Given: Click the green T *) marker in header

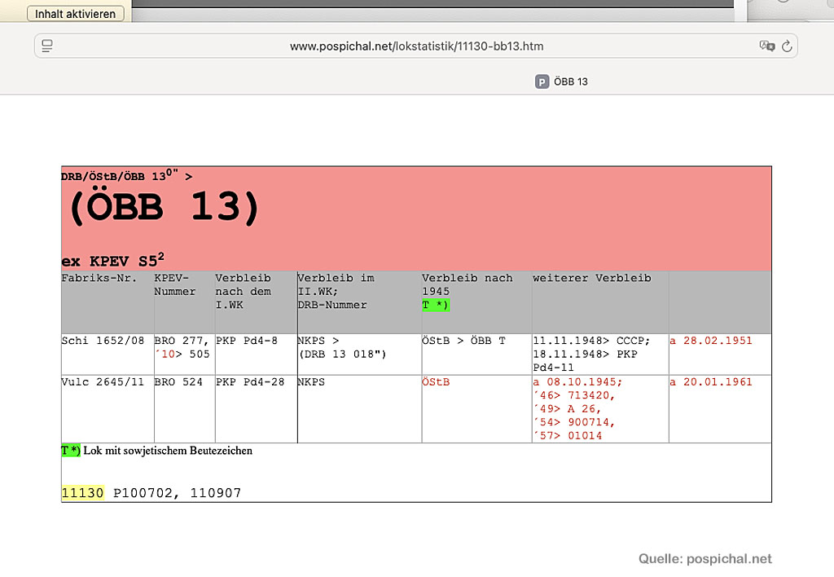Looking at the screenshot, I should (436, 305).
